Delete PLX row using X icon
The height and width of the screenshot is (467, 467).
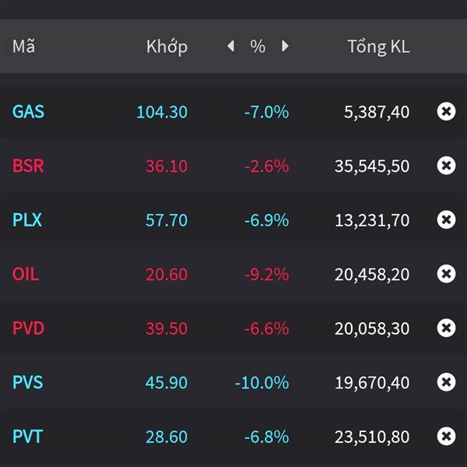446,220
